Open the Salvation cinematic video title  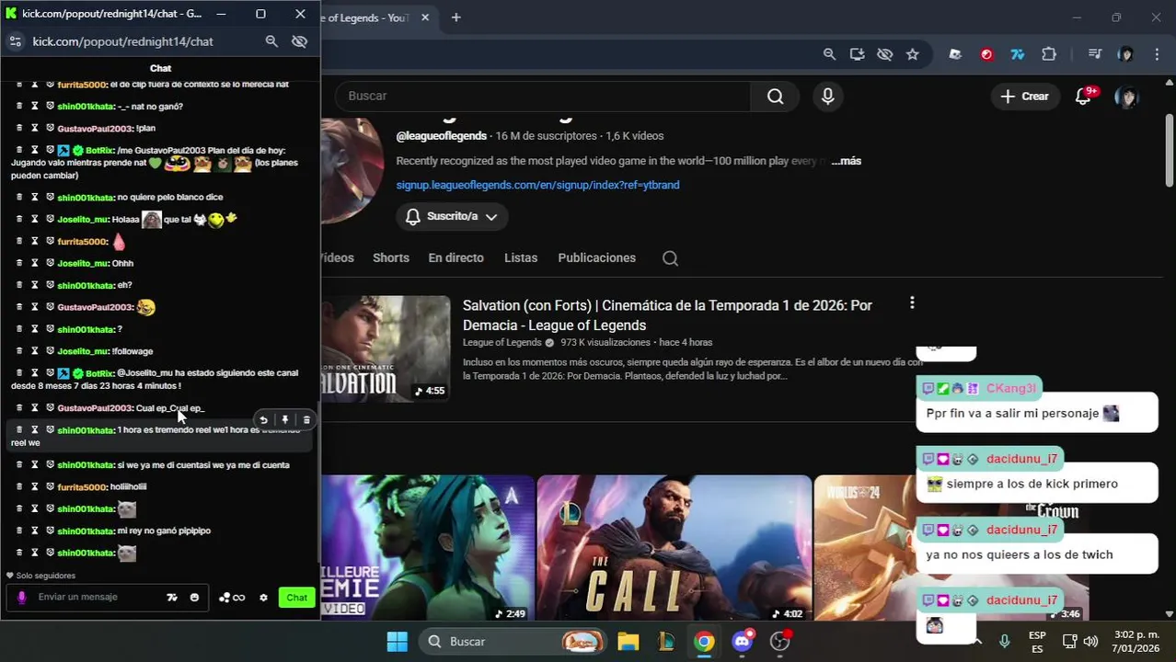667,315
